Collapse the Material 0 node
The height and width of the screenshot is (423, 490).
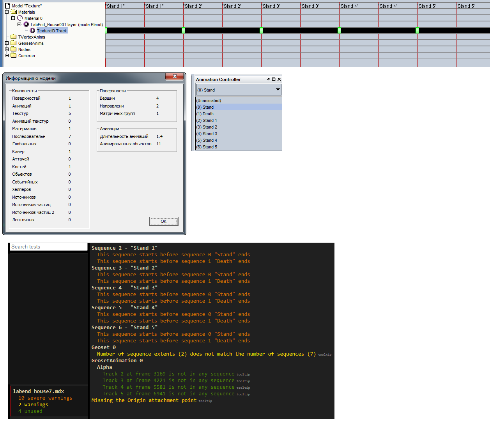(13, 18)
